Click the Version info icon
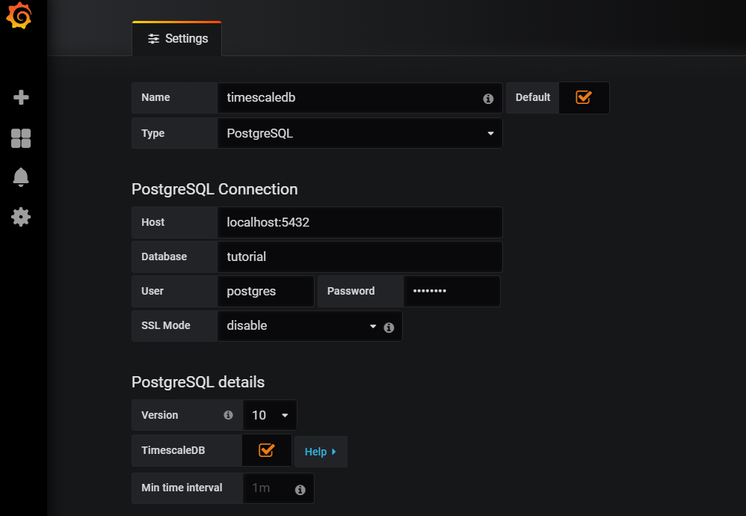746x516 pixels. tap(229, 415)
